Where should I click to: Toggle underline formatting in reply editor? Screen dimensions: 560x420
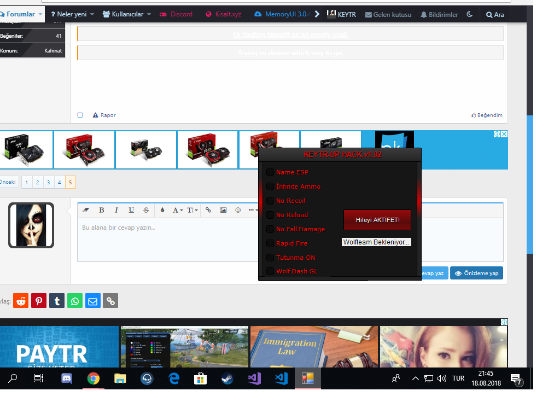[x=131, y=210]
